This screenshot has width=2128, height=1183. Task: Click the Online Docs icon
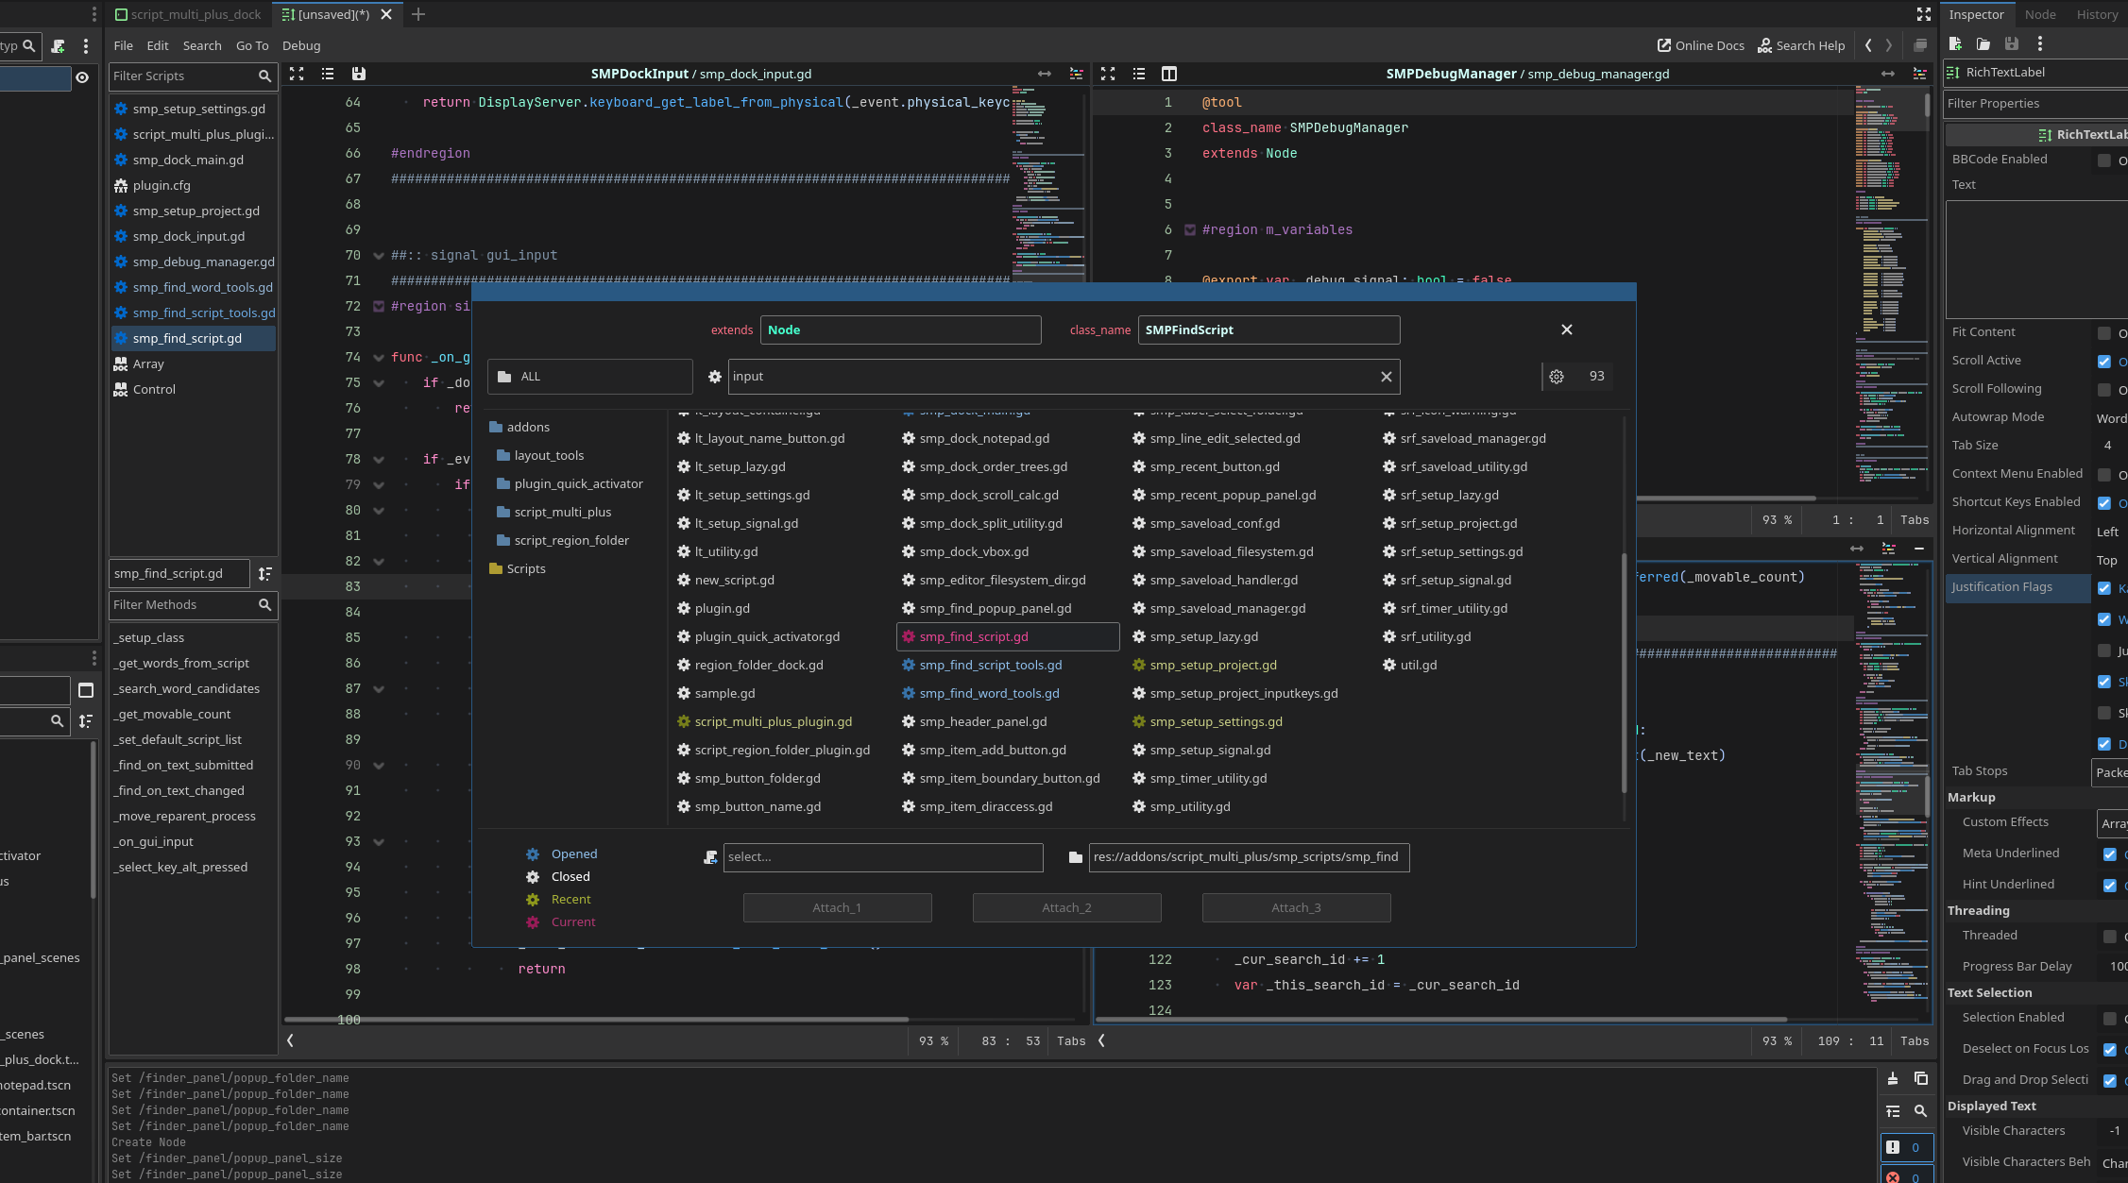coord(1663,45)
